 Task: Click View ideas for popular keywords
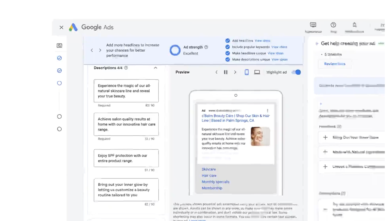[279, 47]
